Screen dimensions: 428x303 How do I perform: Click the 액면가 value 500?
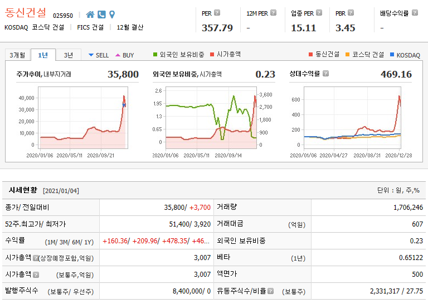[417, 275]
